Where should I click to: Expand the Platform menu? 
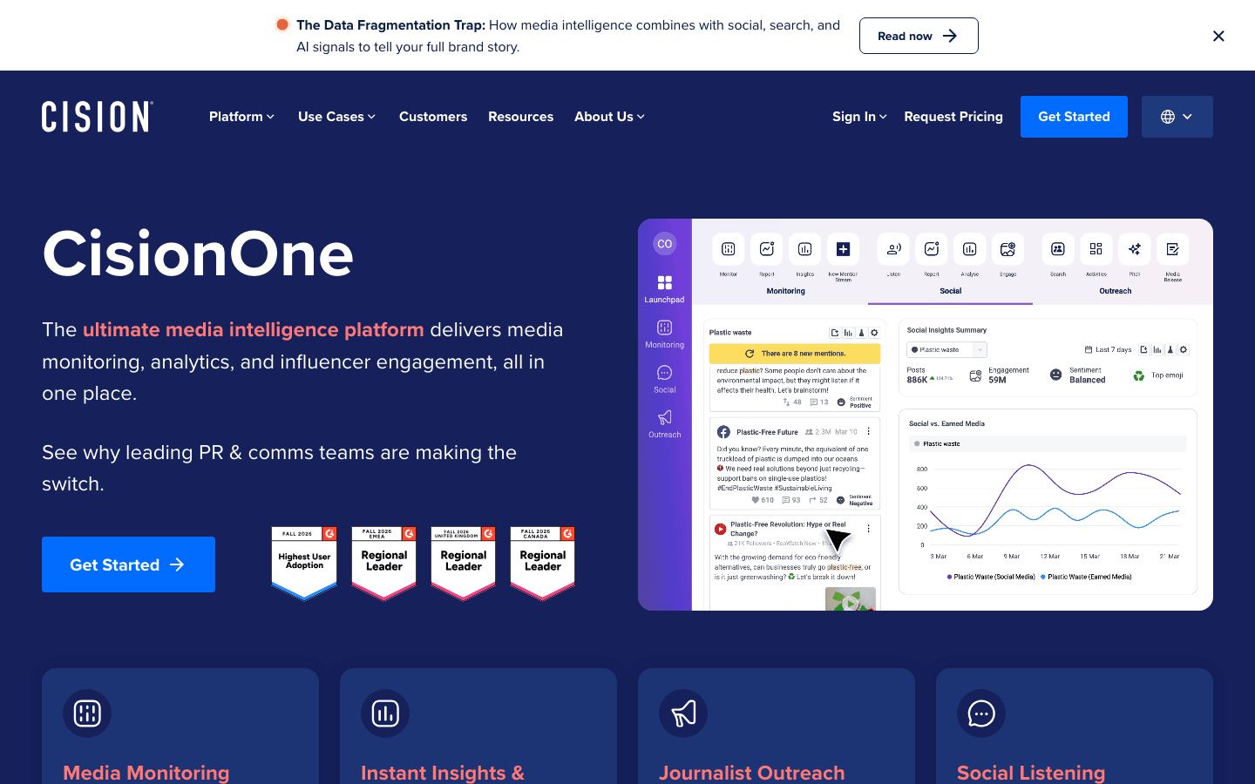[241, 117]
